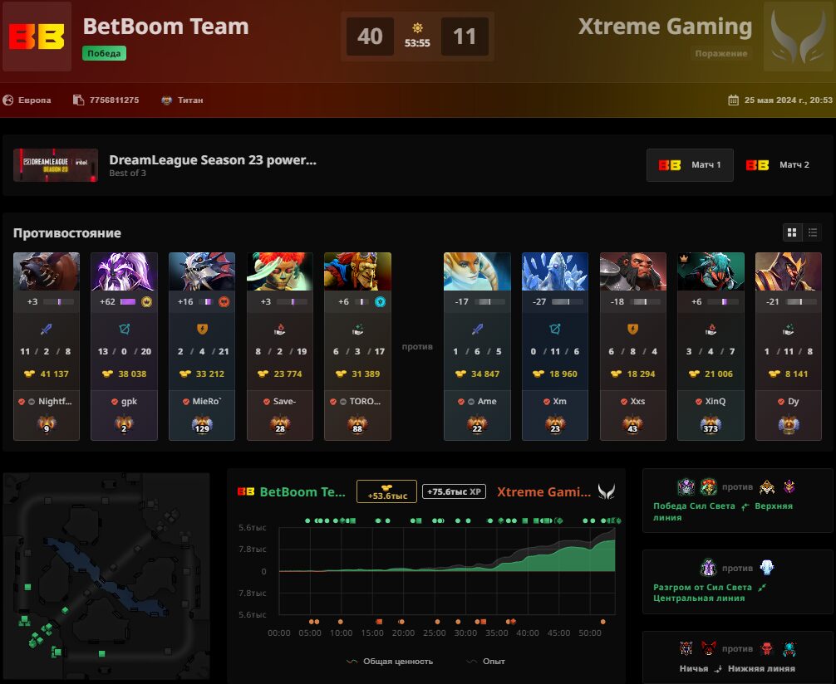
Task: Expand the Центральная линия lane result card
Action: 737,582
